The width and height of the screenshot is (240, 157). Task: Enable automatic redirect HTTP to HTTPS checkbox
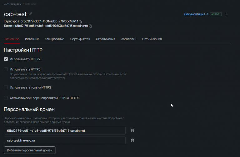pos(6,98)
